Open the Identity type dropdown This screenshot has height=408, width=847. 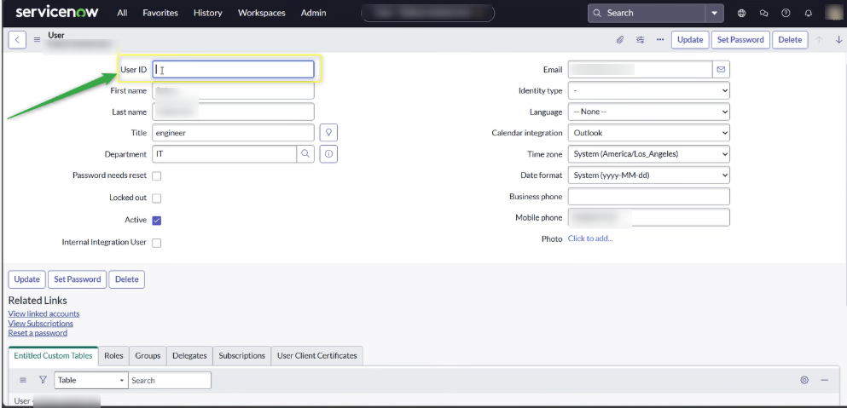click(x=649, y=90)
